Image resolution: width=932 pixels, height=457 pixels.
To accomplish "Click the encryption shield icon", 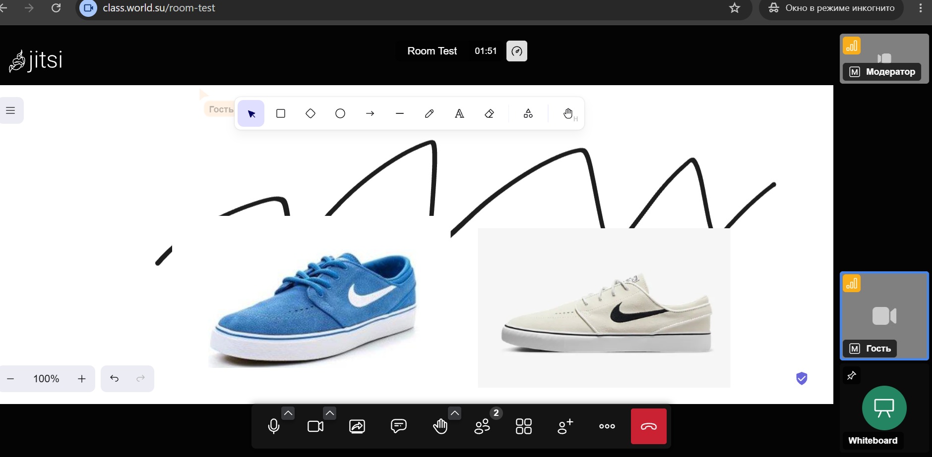I will [x=802, y=378].
